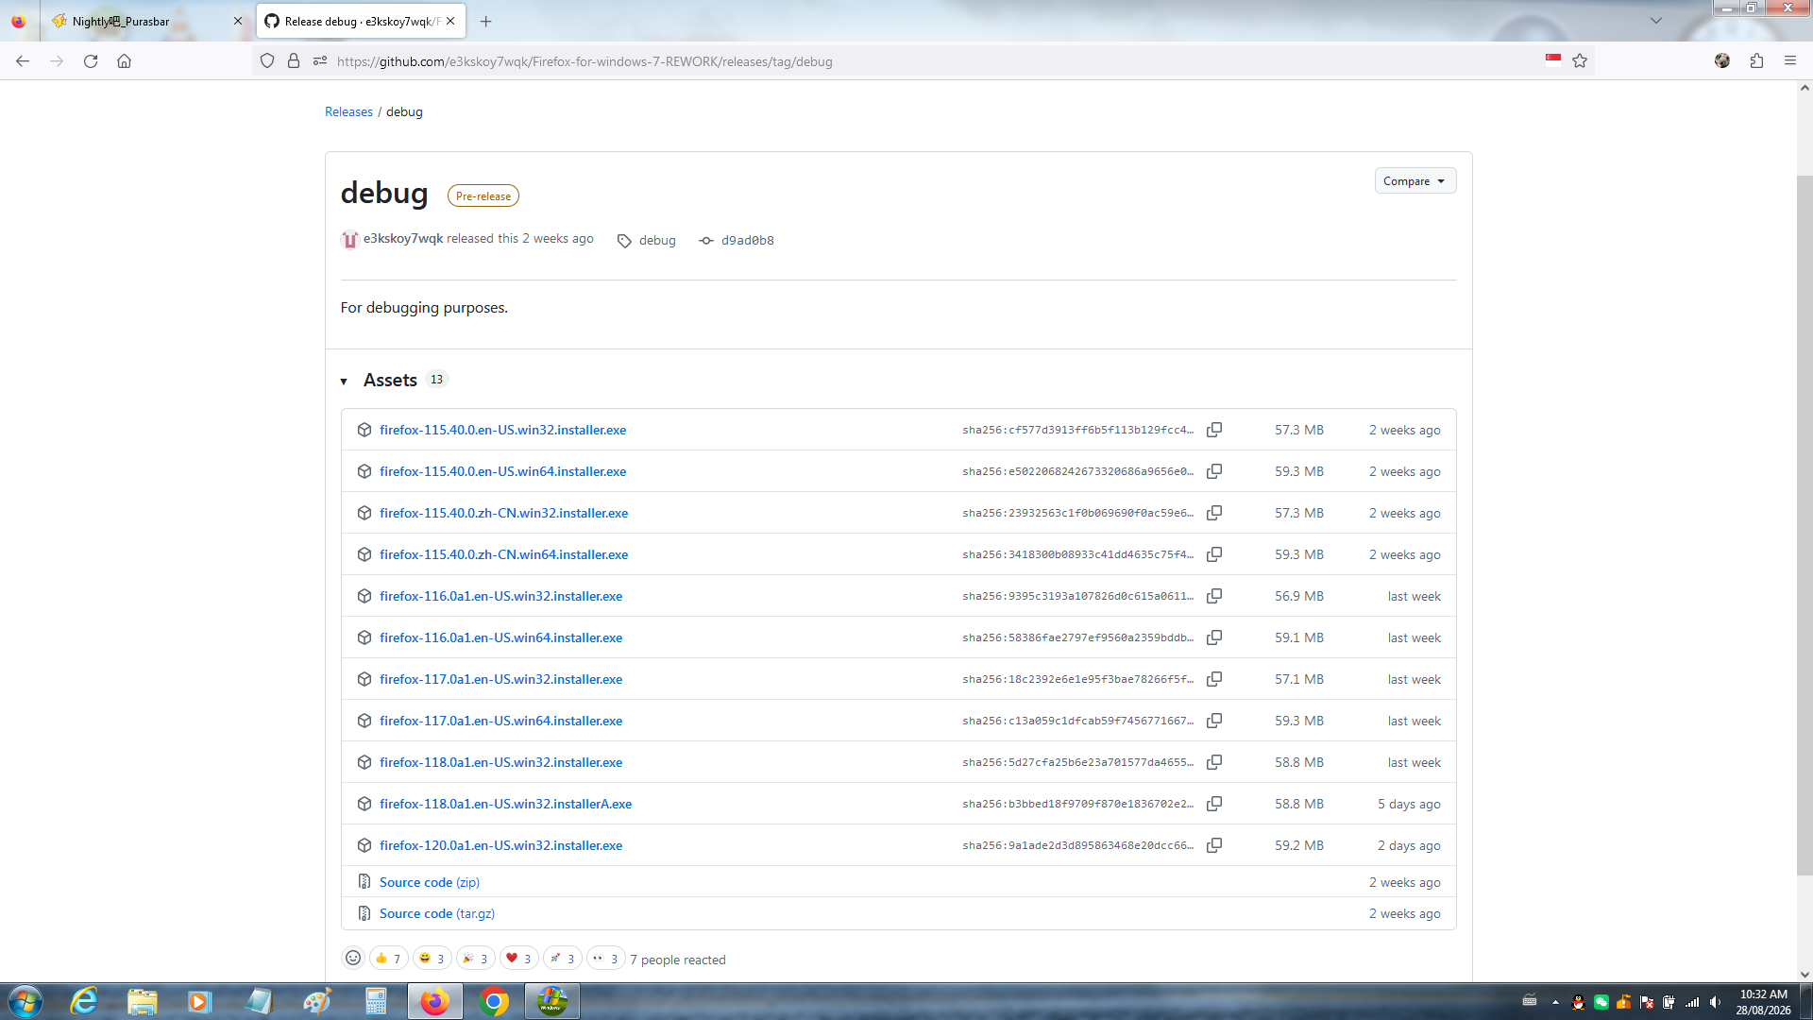Open the Releases breadcrumb link
Screen dimensions: 1813x1020
point(348,111)
